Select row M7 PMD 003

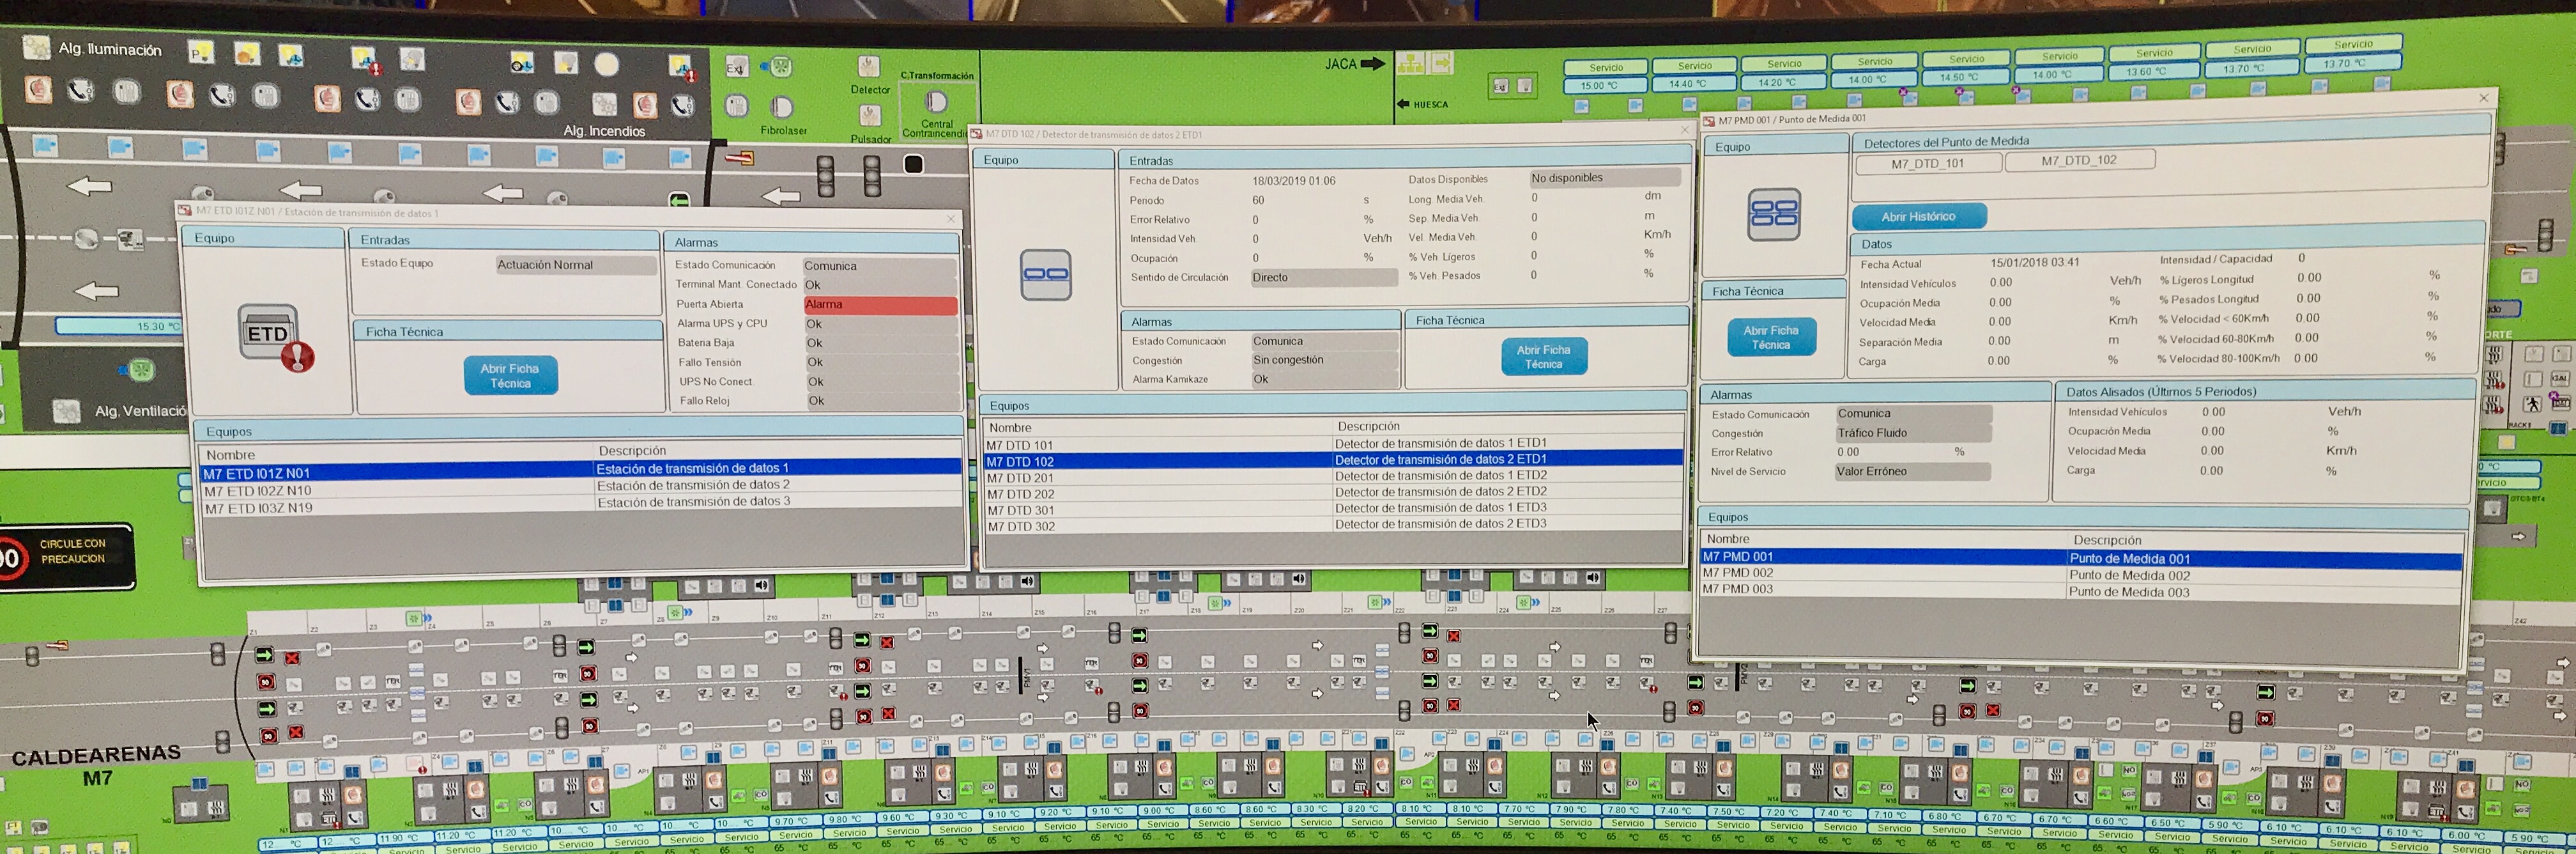[x=2081, y=591]
